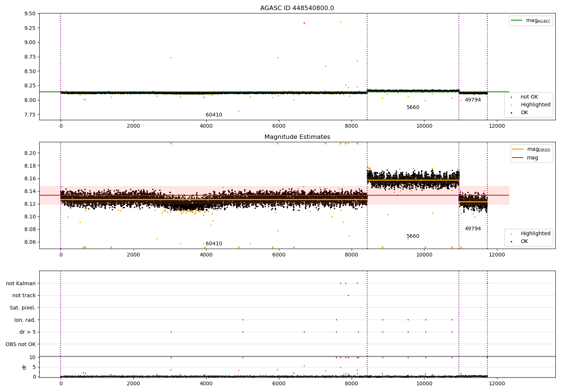Click the '6000' x-tick of the bottom plot

279,384
